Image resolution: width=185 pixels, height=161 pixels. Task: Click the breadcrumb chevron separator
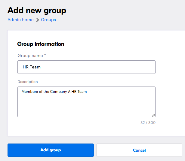pyautogui.click(x=38, y=20)
